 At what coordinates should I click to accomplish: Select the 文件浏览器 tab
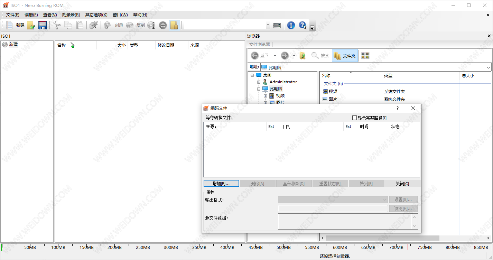[260, 45]
